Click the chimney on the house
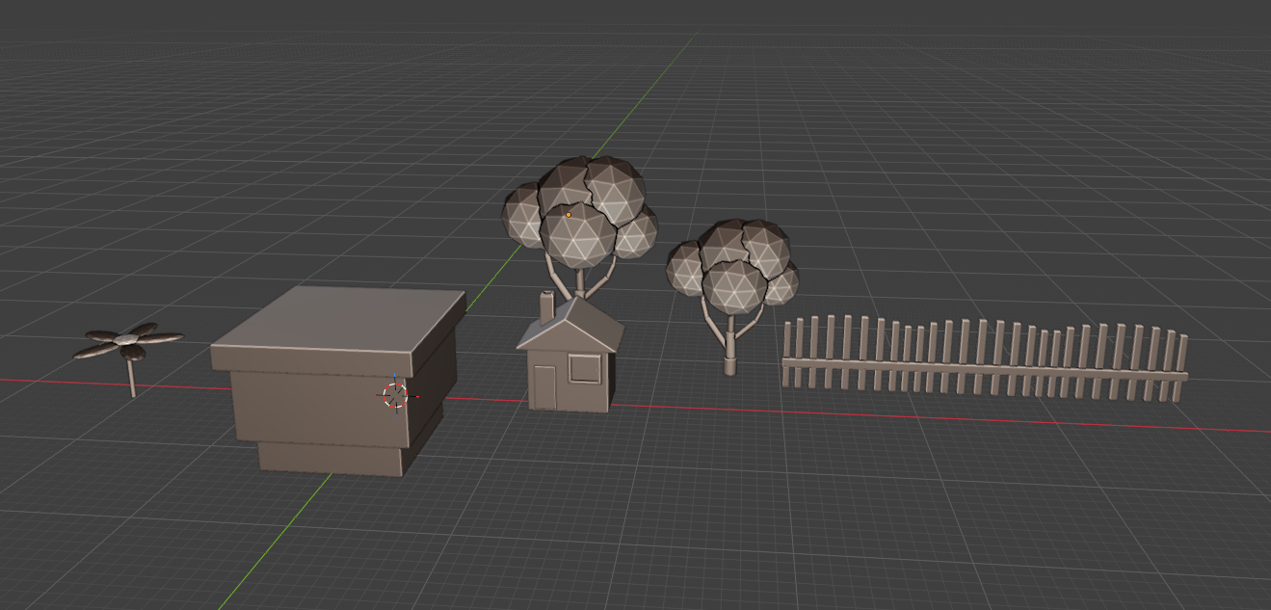The image size is (1271, 610). click(x=546, y=305)
